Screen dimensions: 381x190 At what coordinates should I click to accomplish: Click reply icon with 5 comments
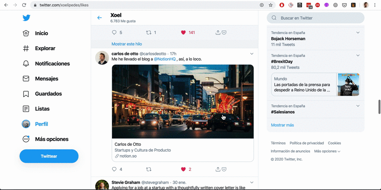coord(114,32)
